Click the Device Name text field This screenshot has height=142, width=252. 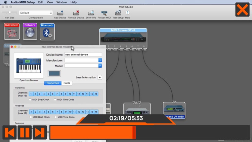[83, 55]
